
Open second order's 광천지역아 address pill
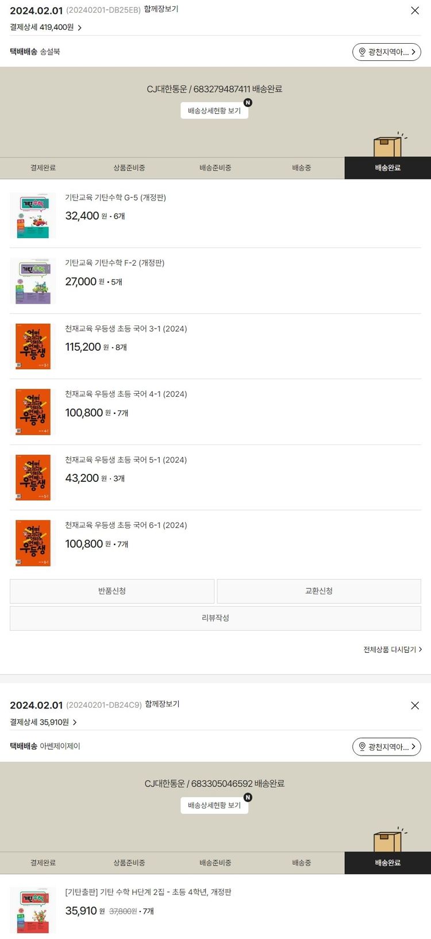(x=387, y=746)
